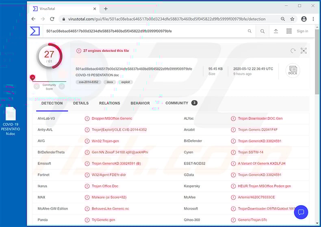The image size is (321, 227).
Task: Click the VirusTotal browser tab
Action: pyautogui.click(x=65, y=9)
